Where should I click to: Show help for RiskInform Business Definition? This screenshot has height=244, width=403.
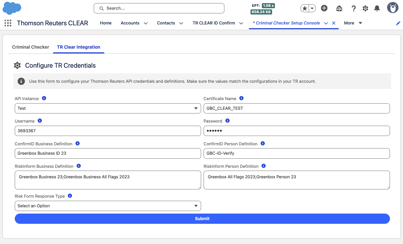pyautogui.click(x=79, y=166)
